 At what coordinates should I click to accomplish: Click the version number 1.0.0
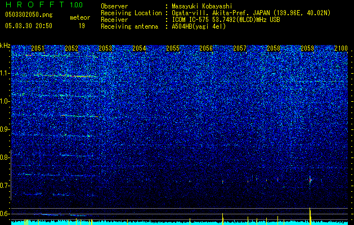(76, 5)
